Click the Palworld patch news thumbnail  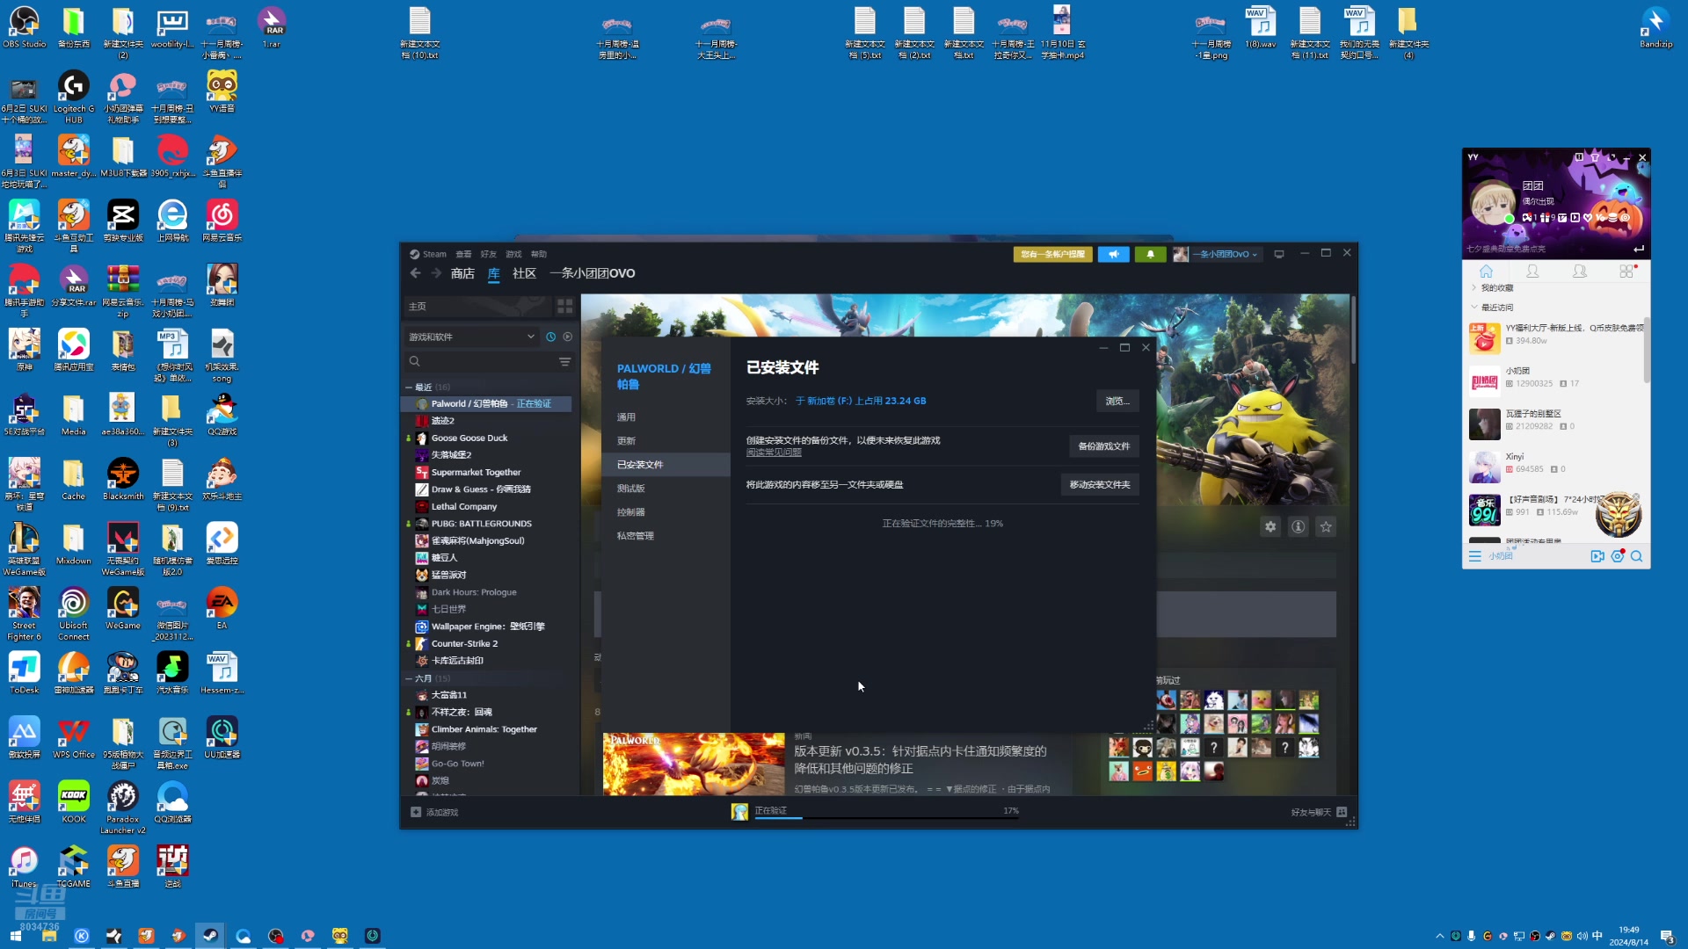[694, 764]
